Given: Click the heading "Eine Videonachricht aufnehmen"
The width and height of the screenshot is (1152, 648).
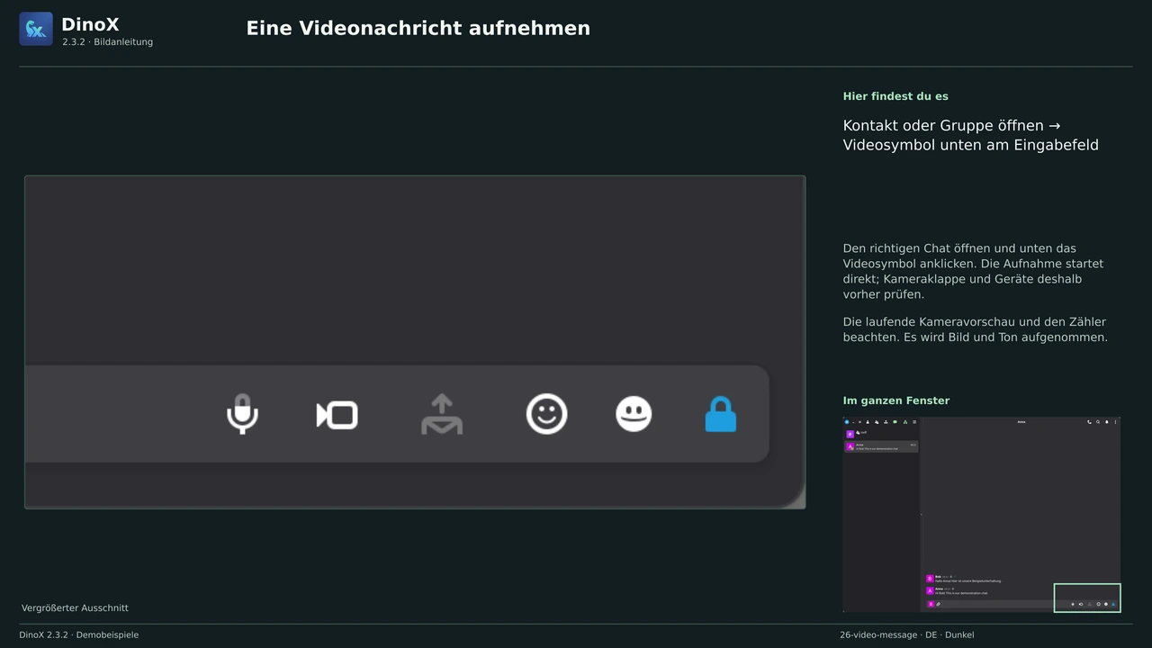Looking at the screenshot, I should [x=418, y=28].
